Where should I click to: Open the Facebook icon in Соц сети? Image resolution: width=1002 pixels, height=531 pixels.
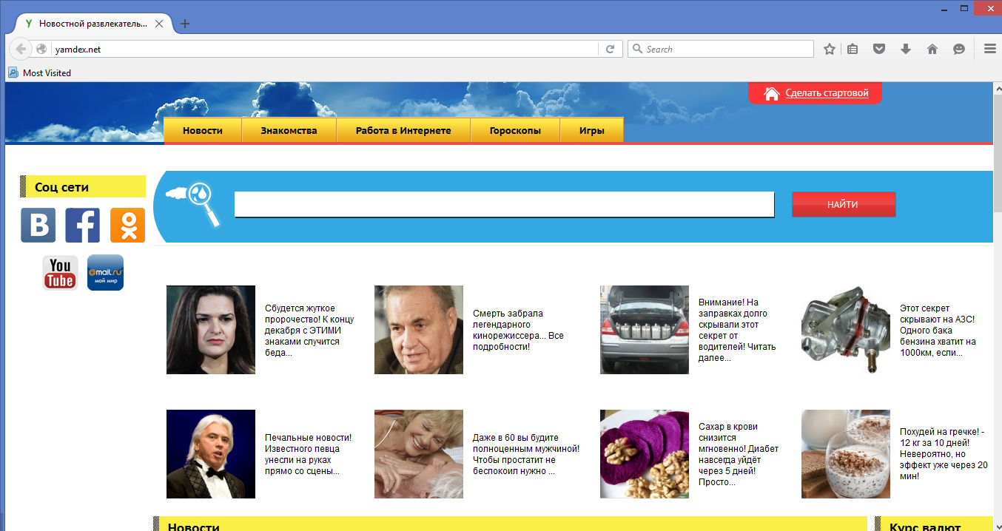(82, 225)
